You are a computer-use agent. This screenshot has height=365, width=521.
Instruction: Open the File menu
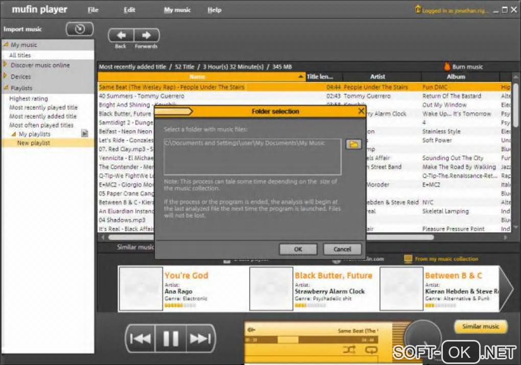click(93, 10)
